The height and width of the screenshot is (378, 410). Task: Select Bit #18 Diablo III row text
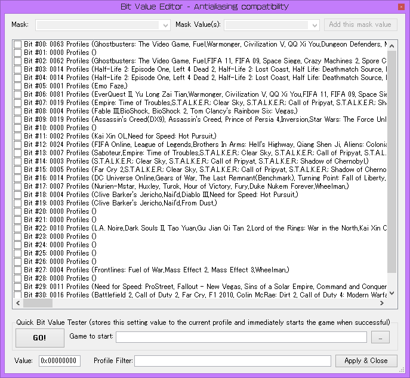click(161, 195)
